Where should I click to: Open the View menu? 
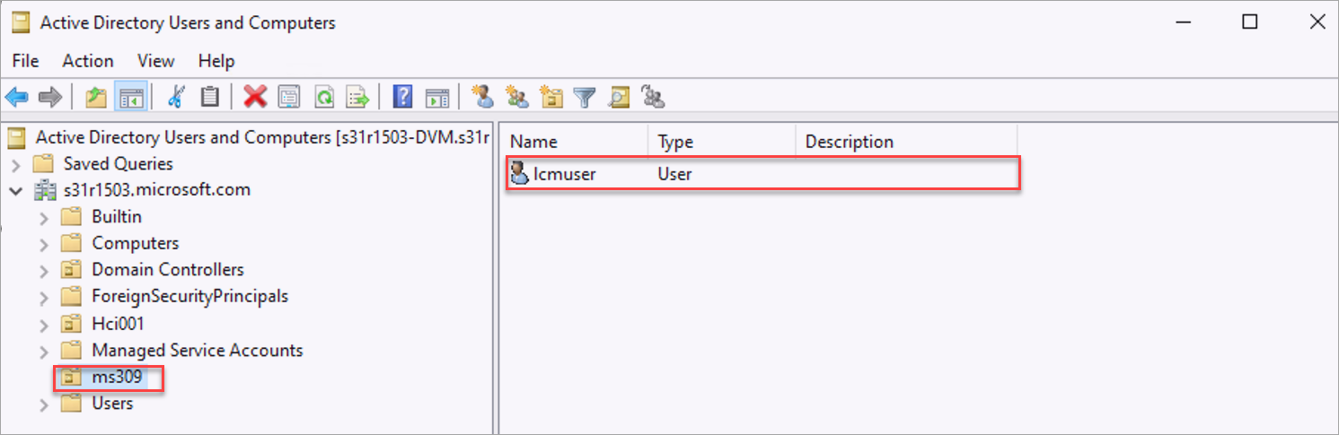coord(155,61)
